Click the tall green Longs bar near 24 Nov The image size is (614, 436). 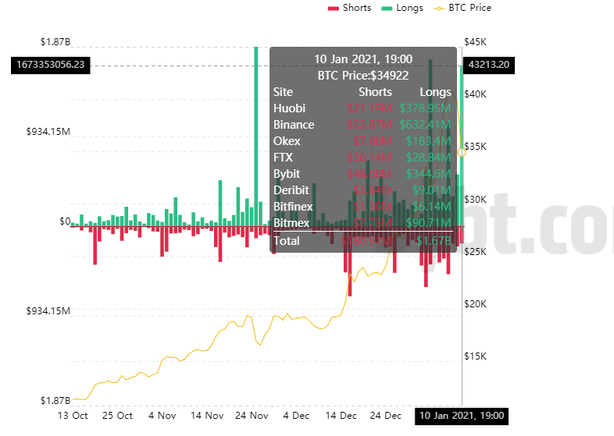click(x=256, y=136)
